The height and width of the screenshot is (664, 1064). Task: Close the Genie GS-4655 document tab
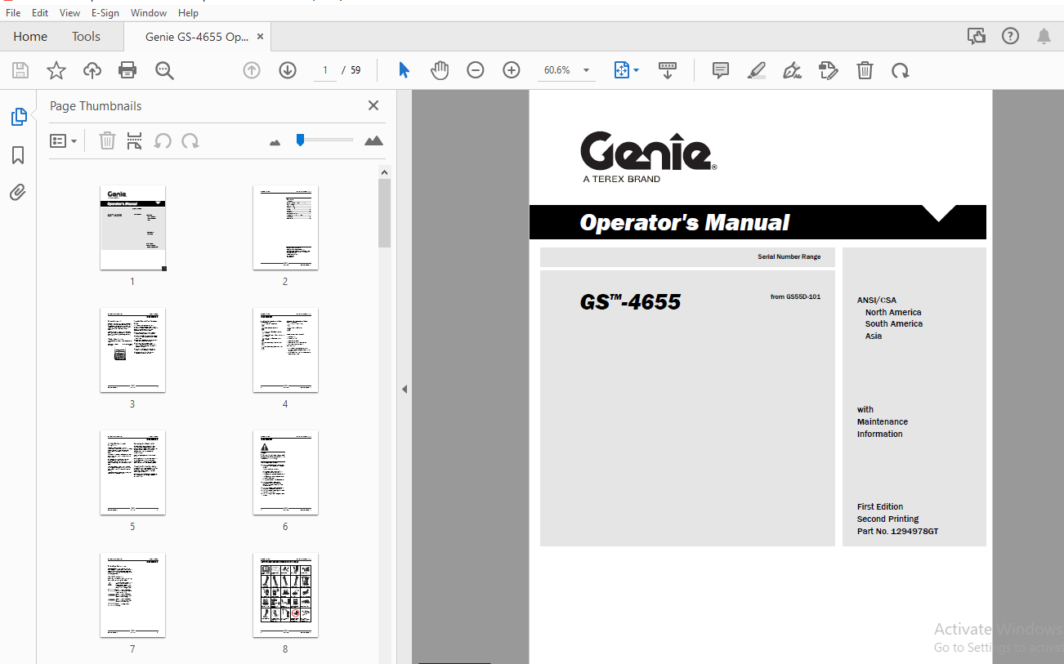260,37
